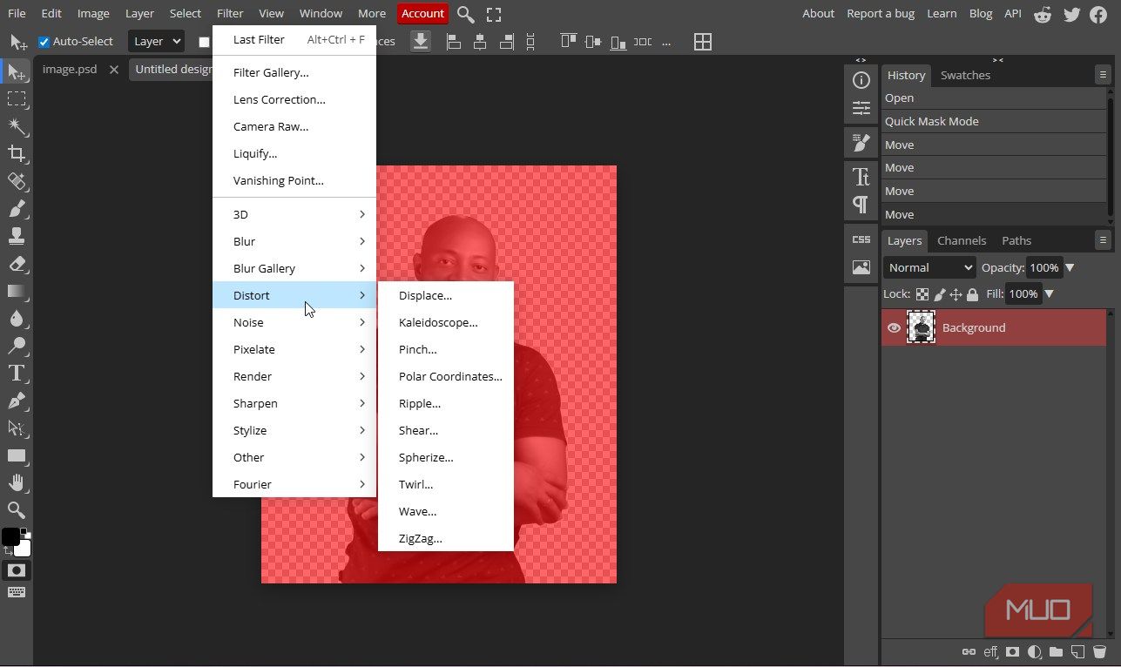The width and height of the screenshot is (1121, 667).
Task: Delete layer with the trash icon
Action: point(1099,651)
